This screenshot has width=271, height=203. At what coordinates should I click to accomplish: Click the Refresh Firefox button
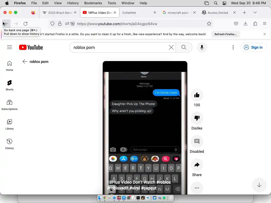[x=225, y=34]
